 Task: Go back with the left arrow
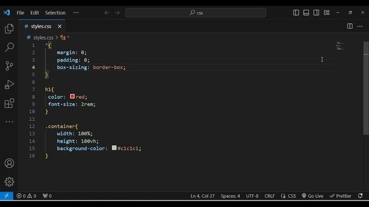click(x=107, y=13)
